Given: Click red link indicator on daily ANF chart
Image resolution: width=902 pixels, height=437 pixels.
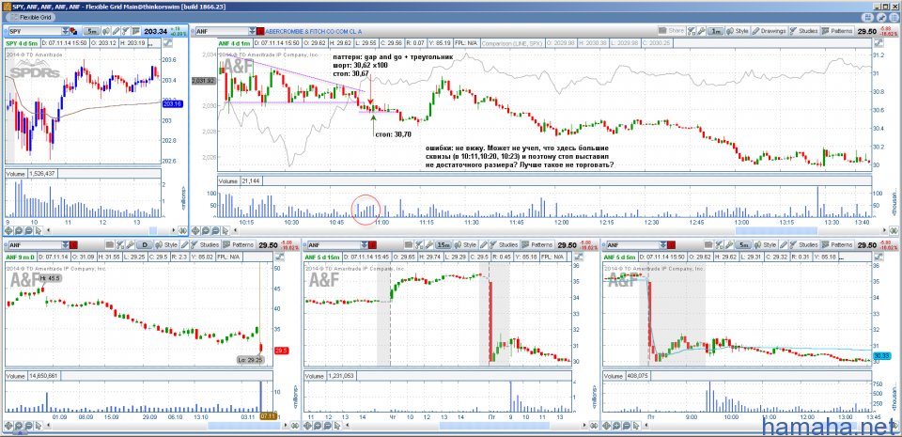Looking at the screenshot, I should click(x=73, y=245).
